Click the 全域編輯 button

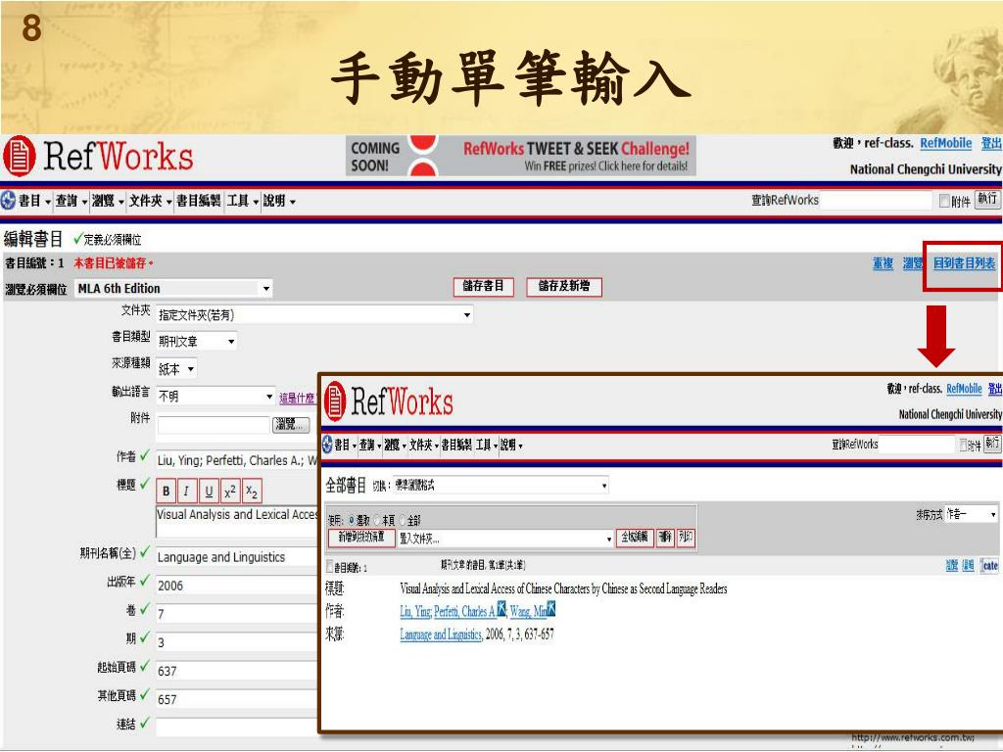635,538
